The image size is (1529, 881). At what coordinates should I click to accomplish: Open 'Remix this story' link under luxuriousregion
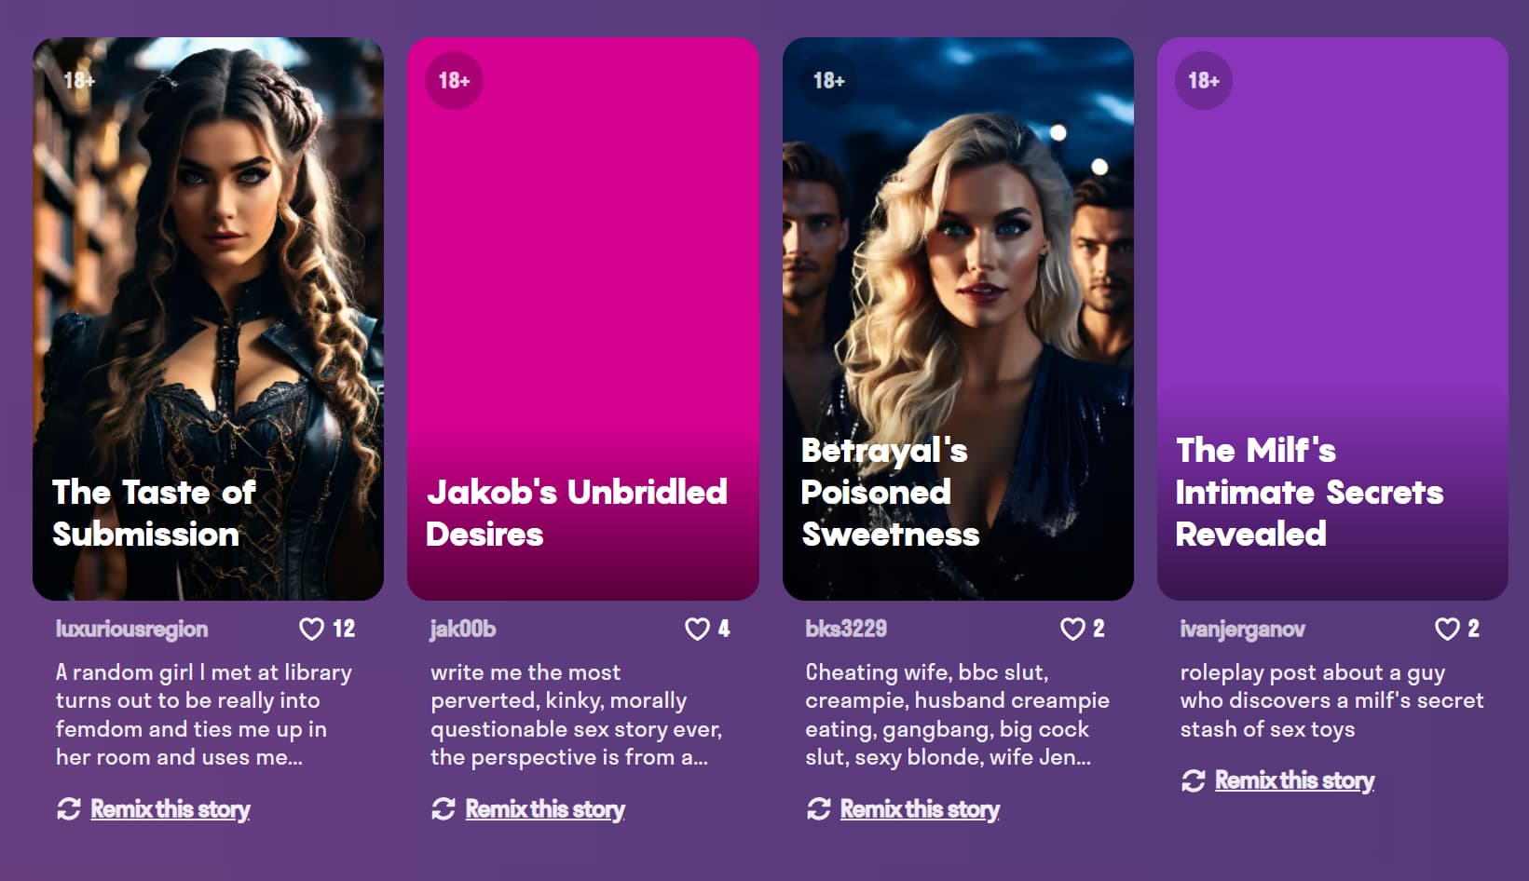pos(171,809)
